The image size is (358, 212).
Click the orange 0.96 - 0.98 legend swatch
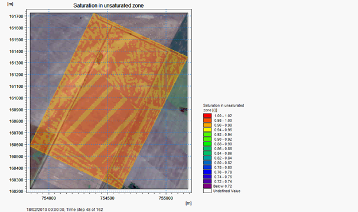coord(207,125)
